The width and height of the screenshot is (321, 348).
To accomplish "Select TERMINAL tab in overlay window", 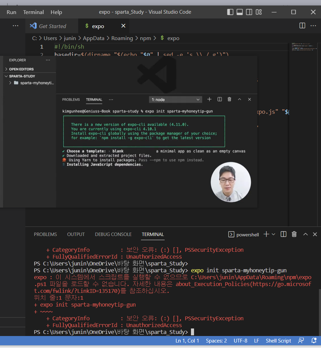I will (94, 100).
